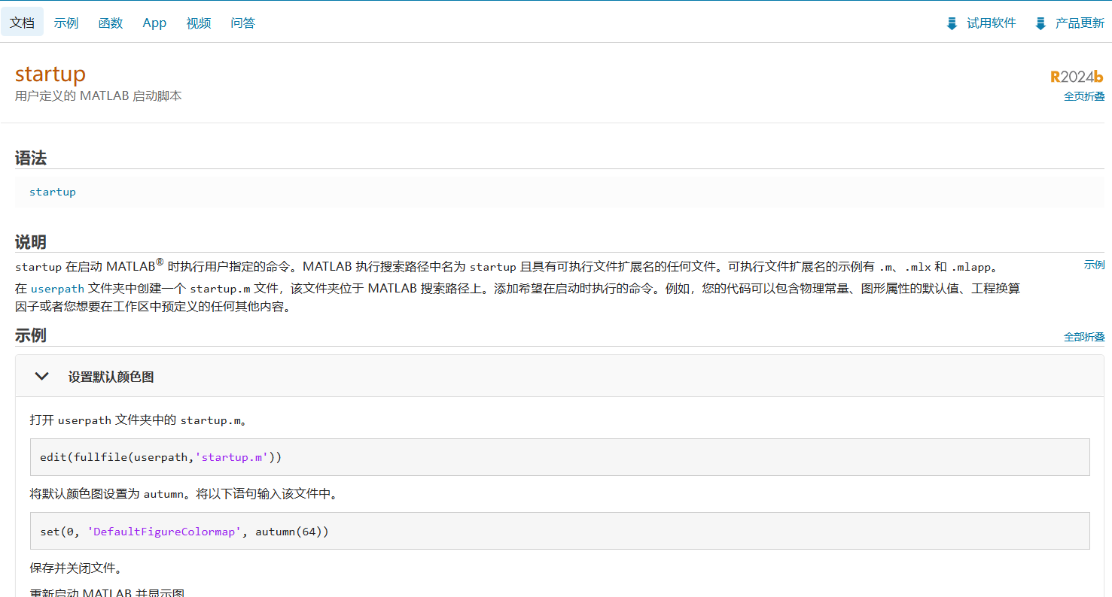1112x597 pixels.
Task: Click 全部折叠 in the 示例 section
Action: pos(1084,337)
